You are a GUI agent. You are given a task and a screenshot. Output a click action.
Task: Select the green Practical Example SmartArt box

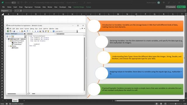(x=141, y=89)
